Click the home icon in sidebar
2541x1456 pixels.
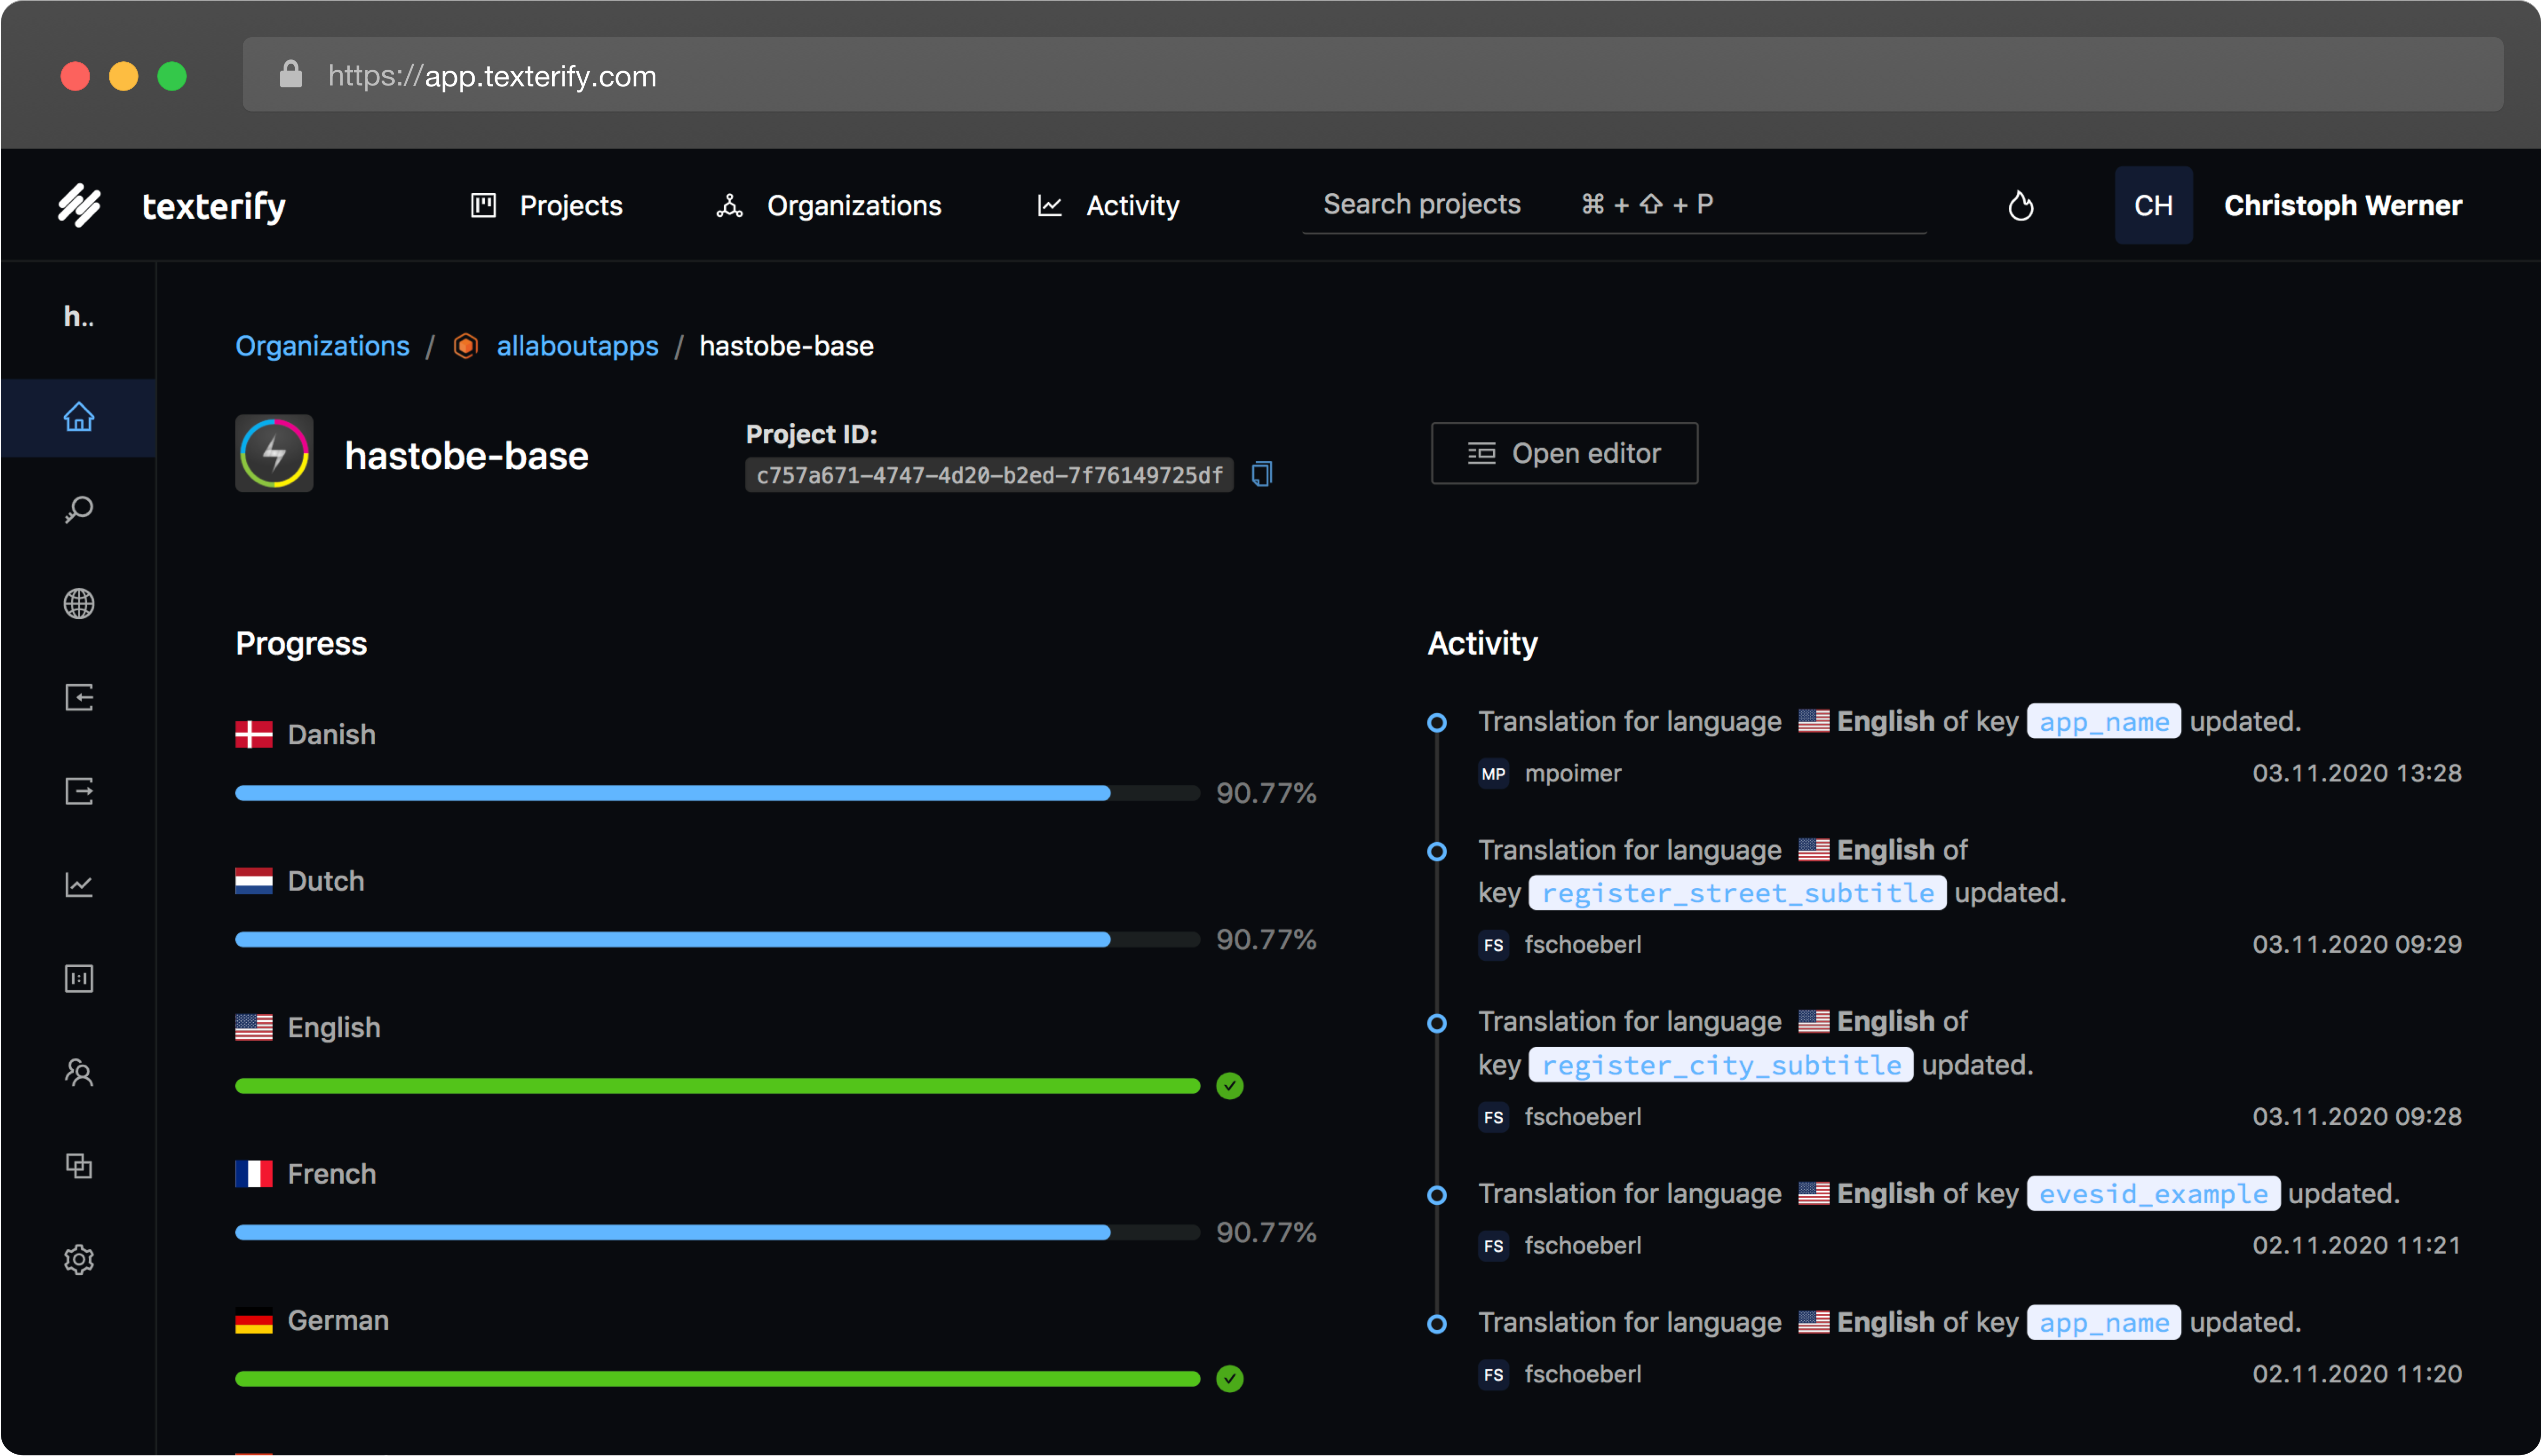(79, 417)
